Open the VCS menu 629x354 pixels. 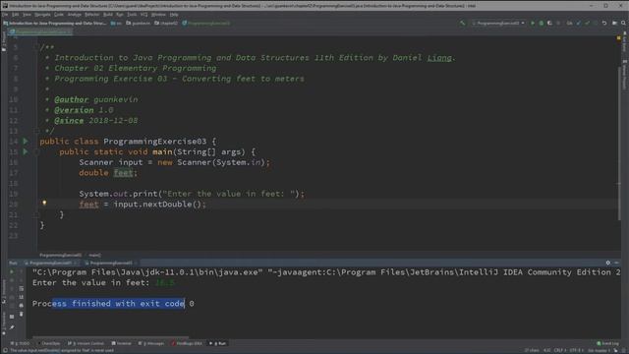coord(143,15)
